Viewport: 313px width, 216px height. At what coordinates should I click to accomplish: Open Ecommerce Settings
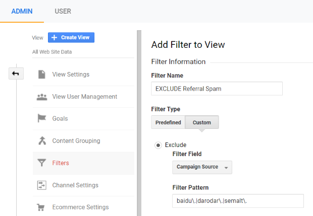[x=83, y=207]
